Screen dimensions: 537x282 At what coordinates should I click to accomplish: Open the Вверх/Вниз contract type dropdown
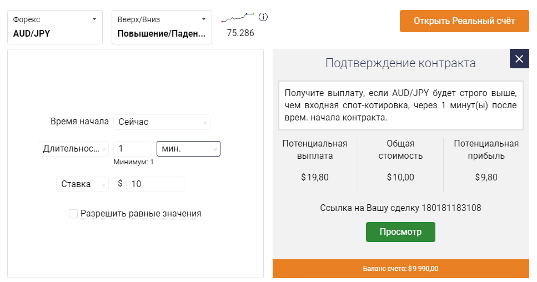(162, 27)
